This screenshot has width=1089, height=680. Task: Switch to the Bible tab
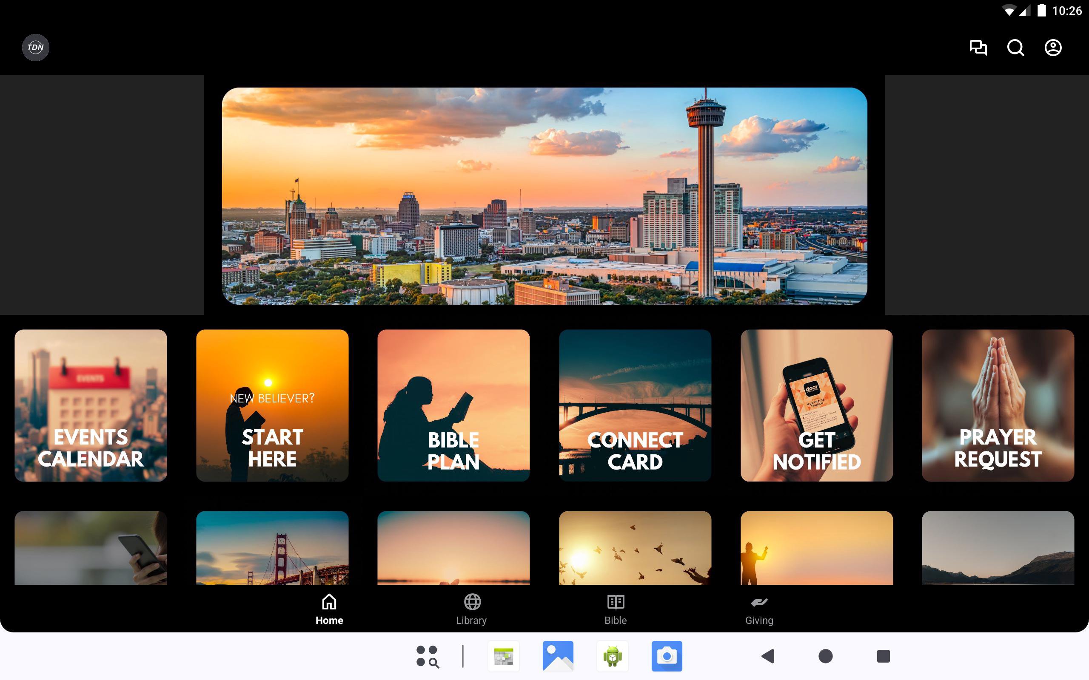coord(615,609)
